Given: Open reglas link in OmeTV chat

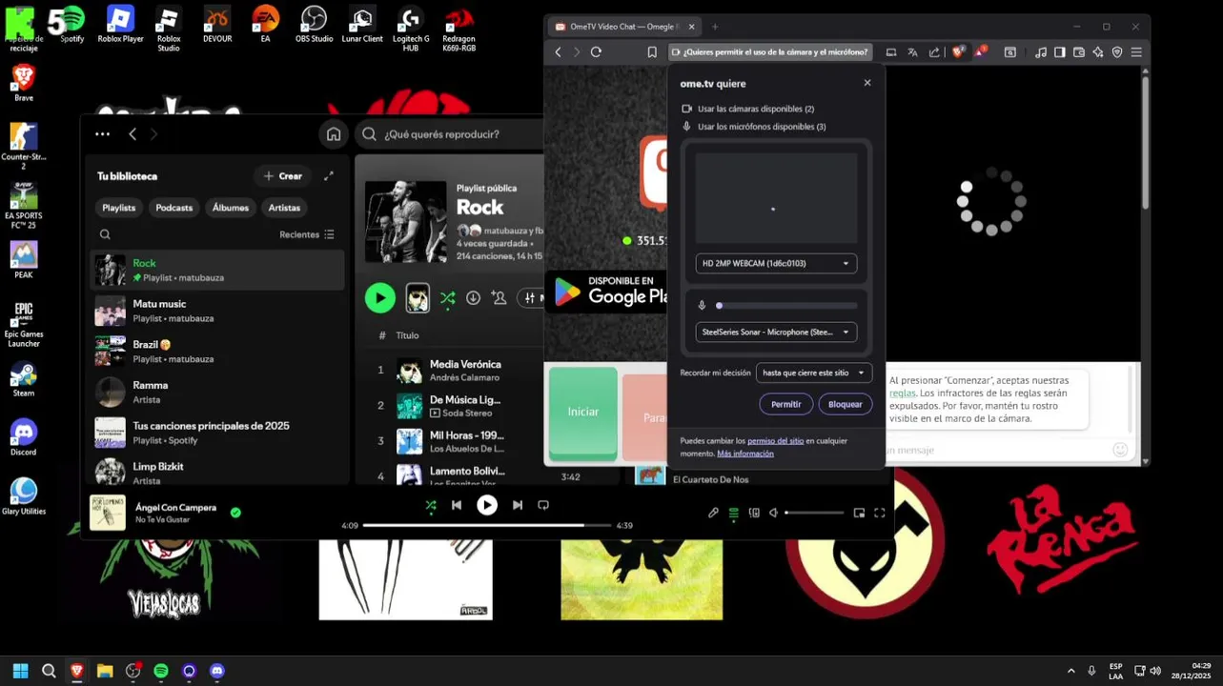Looking at the screenshot, I should point(903,393).
